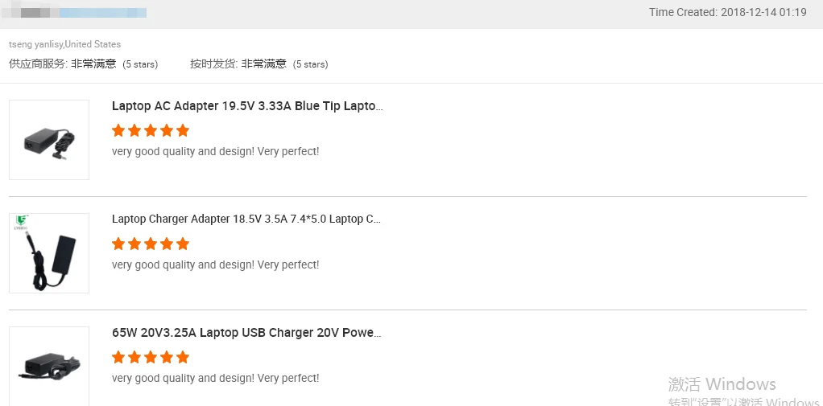Click reviewer name tseng yanlisy

coord(36,44)
